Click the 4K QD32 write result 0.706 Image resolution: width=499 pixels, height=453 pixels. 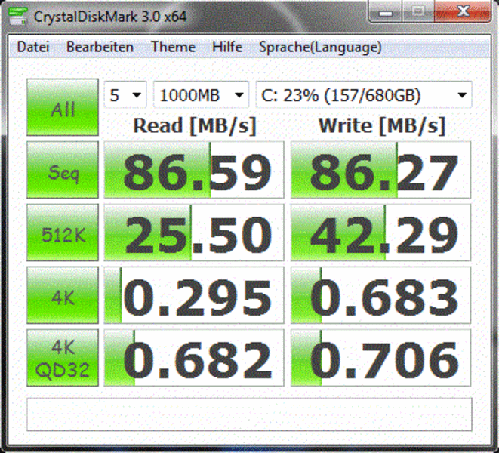coord(380,358)
